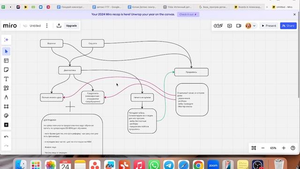Open board options three-dot menu
Image resolution: width=300 pixels, height=169 pixels.
point(47,26)
